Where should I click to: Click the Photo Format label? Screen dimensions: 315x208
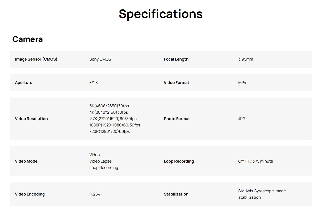click(177, 119)
